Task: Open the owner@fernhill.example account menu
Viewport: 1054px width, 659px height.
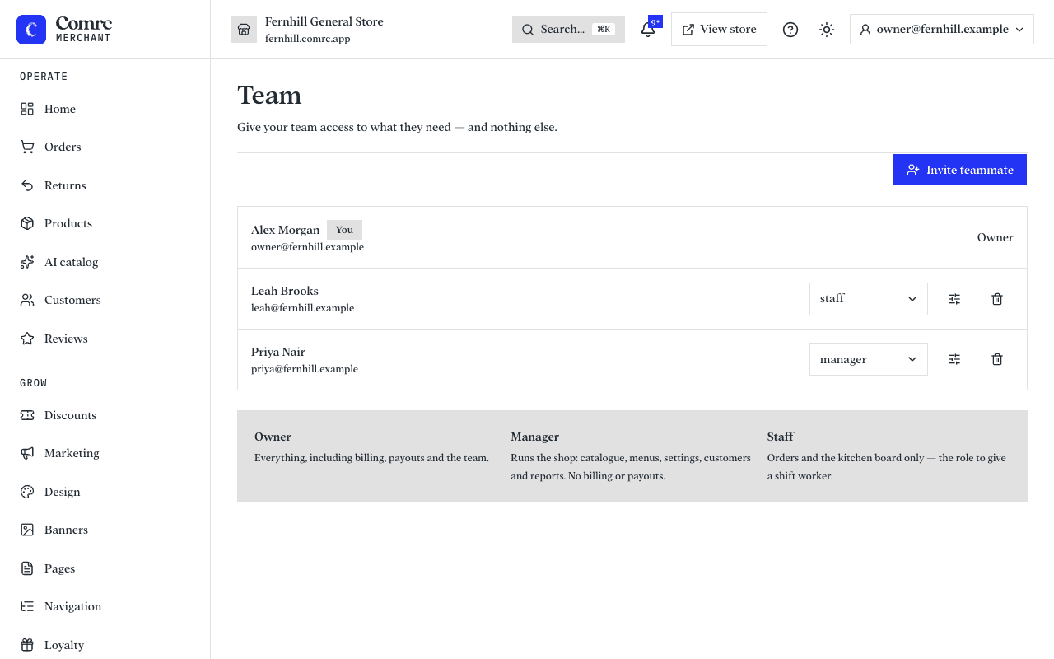Action: [942, 30]
